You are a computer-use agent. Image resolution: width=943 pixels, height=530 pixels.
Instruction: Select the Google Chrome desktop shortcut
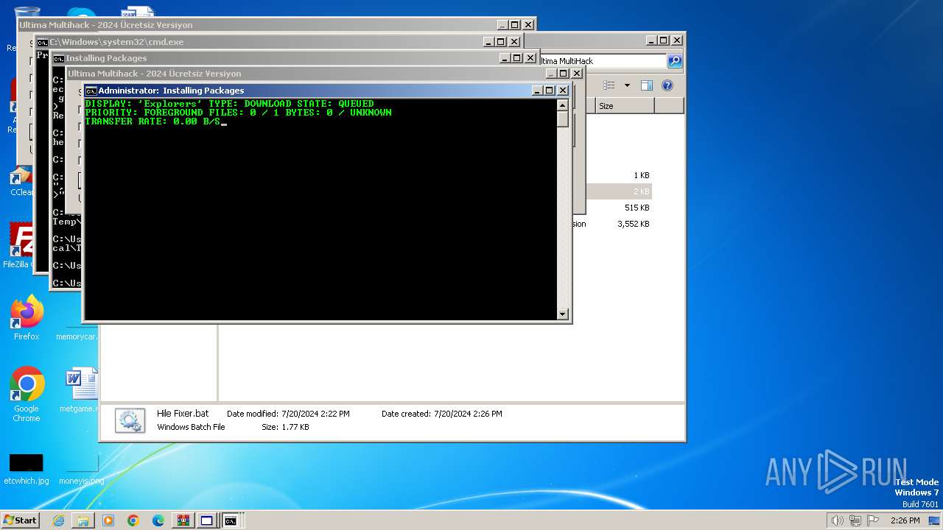pos(27,395)
